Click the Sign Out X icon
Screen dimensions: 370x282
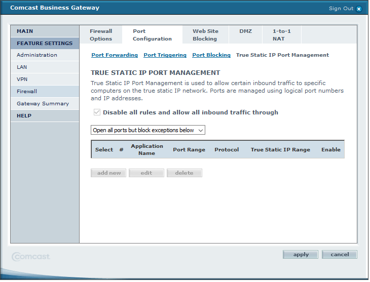click(360, 9)
